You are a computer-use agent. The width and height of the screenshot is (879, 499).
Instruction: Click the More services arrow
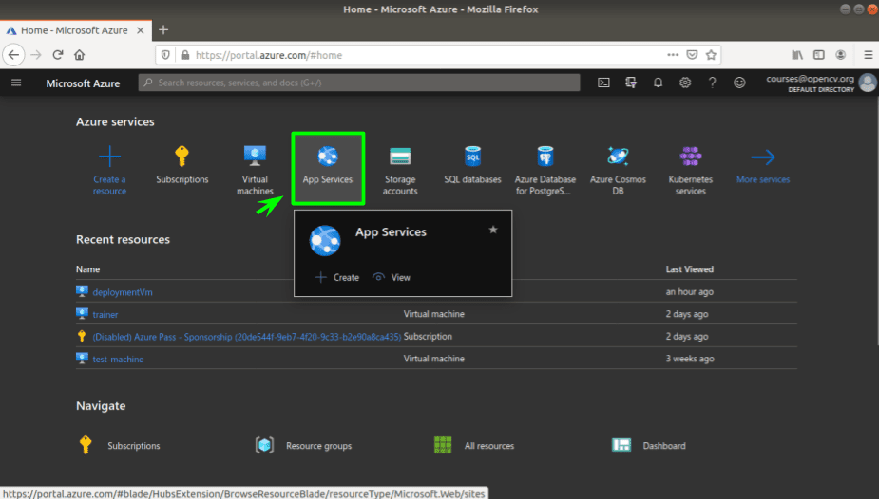tap(763, 157)
